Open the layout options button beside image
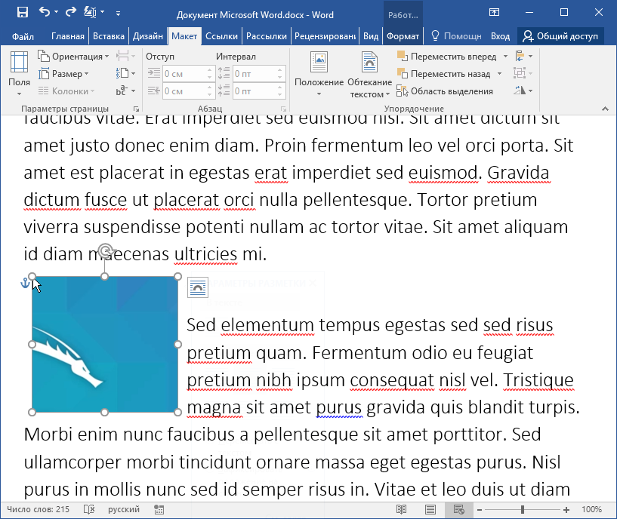Viewport: 617px width, 519px height. coord(198,287)
